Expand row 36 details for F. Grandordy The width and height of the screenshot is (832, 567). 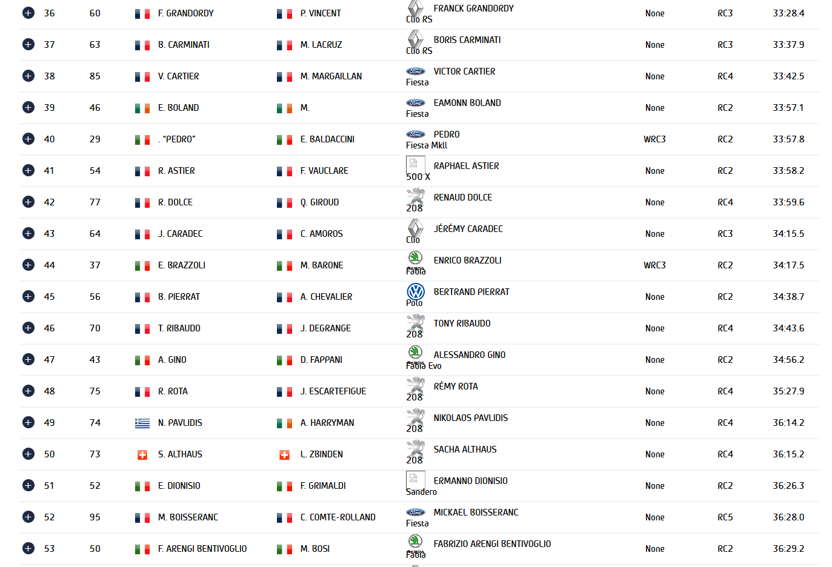click(x=28, y=13)
